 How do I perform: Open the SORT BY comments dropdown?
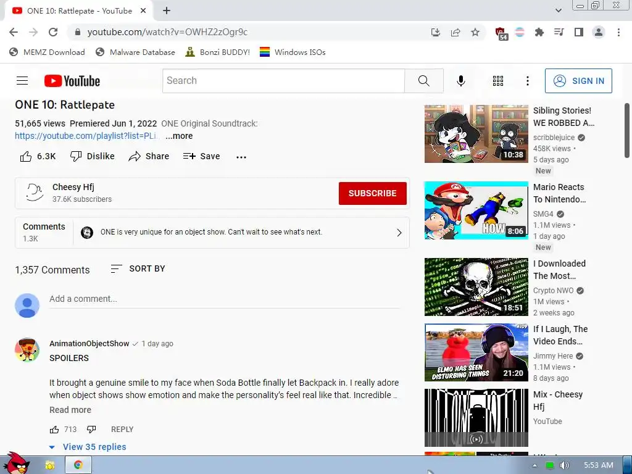point(138,269)
